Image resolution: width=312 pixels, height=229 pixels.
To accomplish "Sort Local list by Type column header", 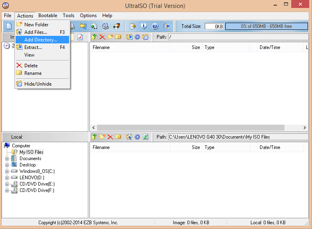I will 226,147.
